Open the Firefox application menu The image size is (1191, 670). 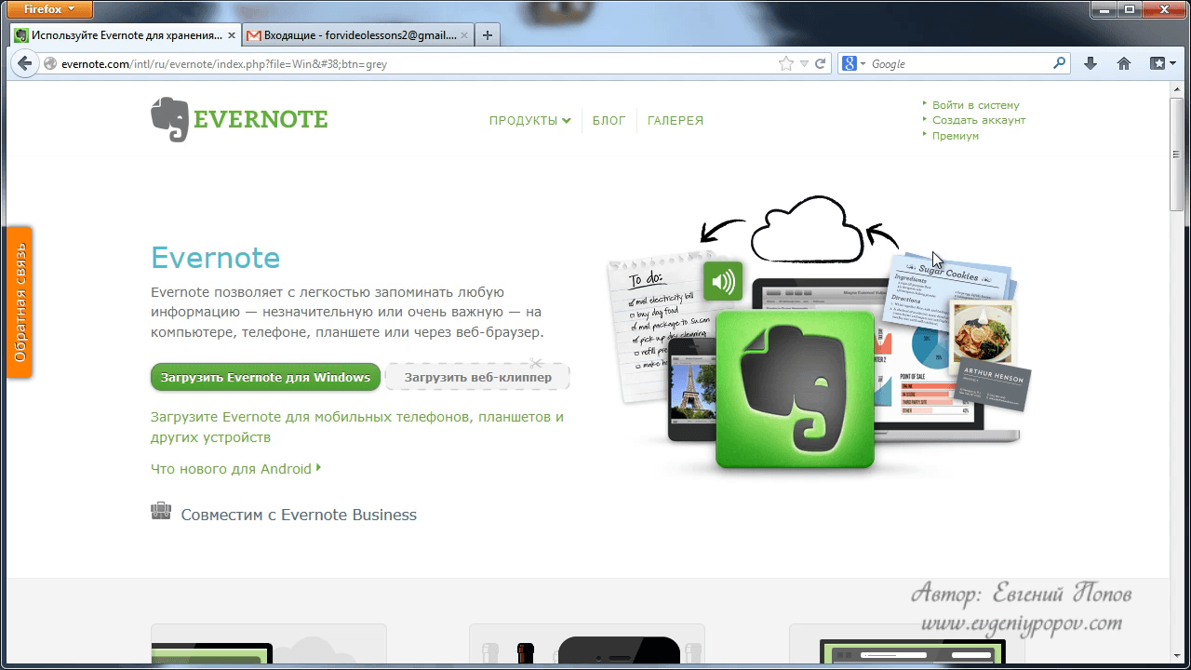(x=50, y=9)
